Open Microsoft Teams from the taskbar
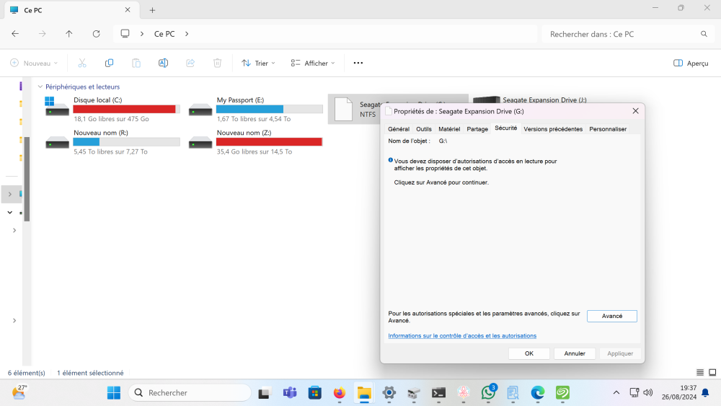This screenshot has width=721, height=406. tap(290, 393)
